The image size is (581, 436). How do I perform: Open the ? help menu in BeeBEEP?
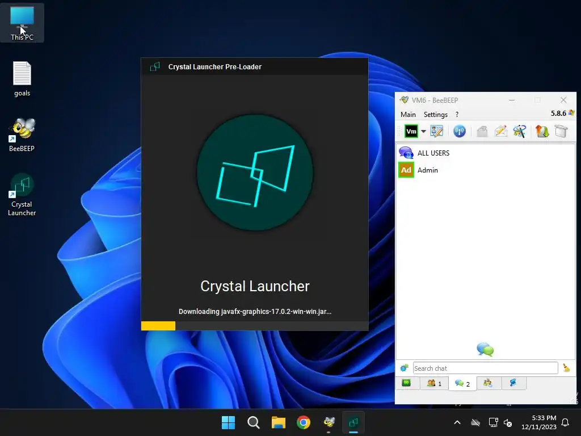coord(457,115)
